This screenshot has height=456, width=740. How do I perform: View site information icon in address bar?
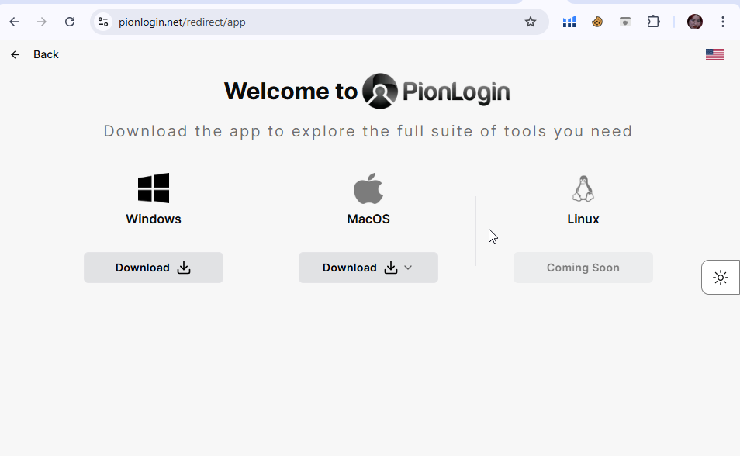[103, 22]
